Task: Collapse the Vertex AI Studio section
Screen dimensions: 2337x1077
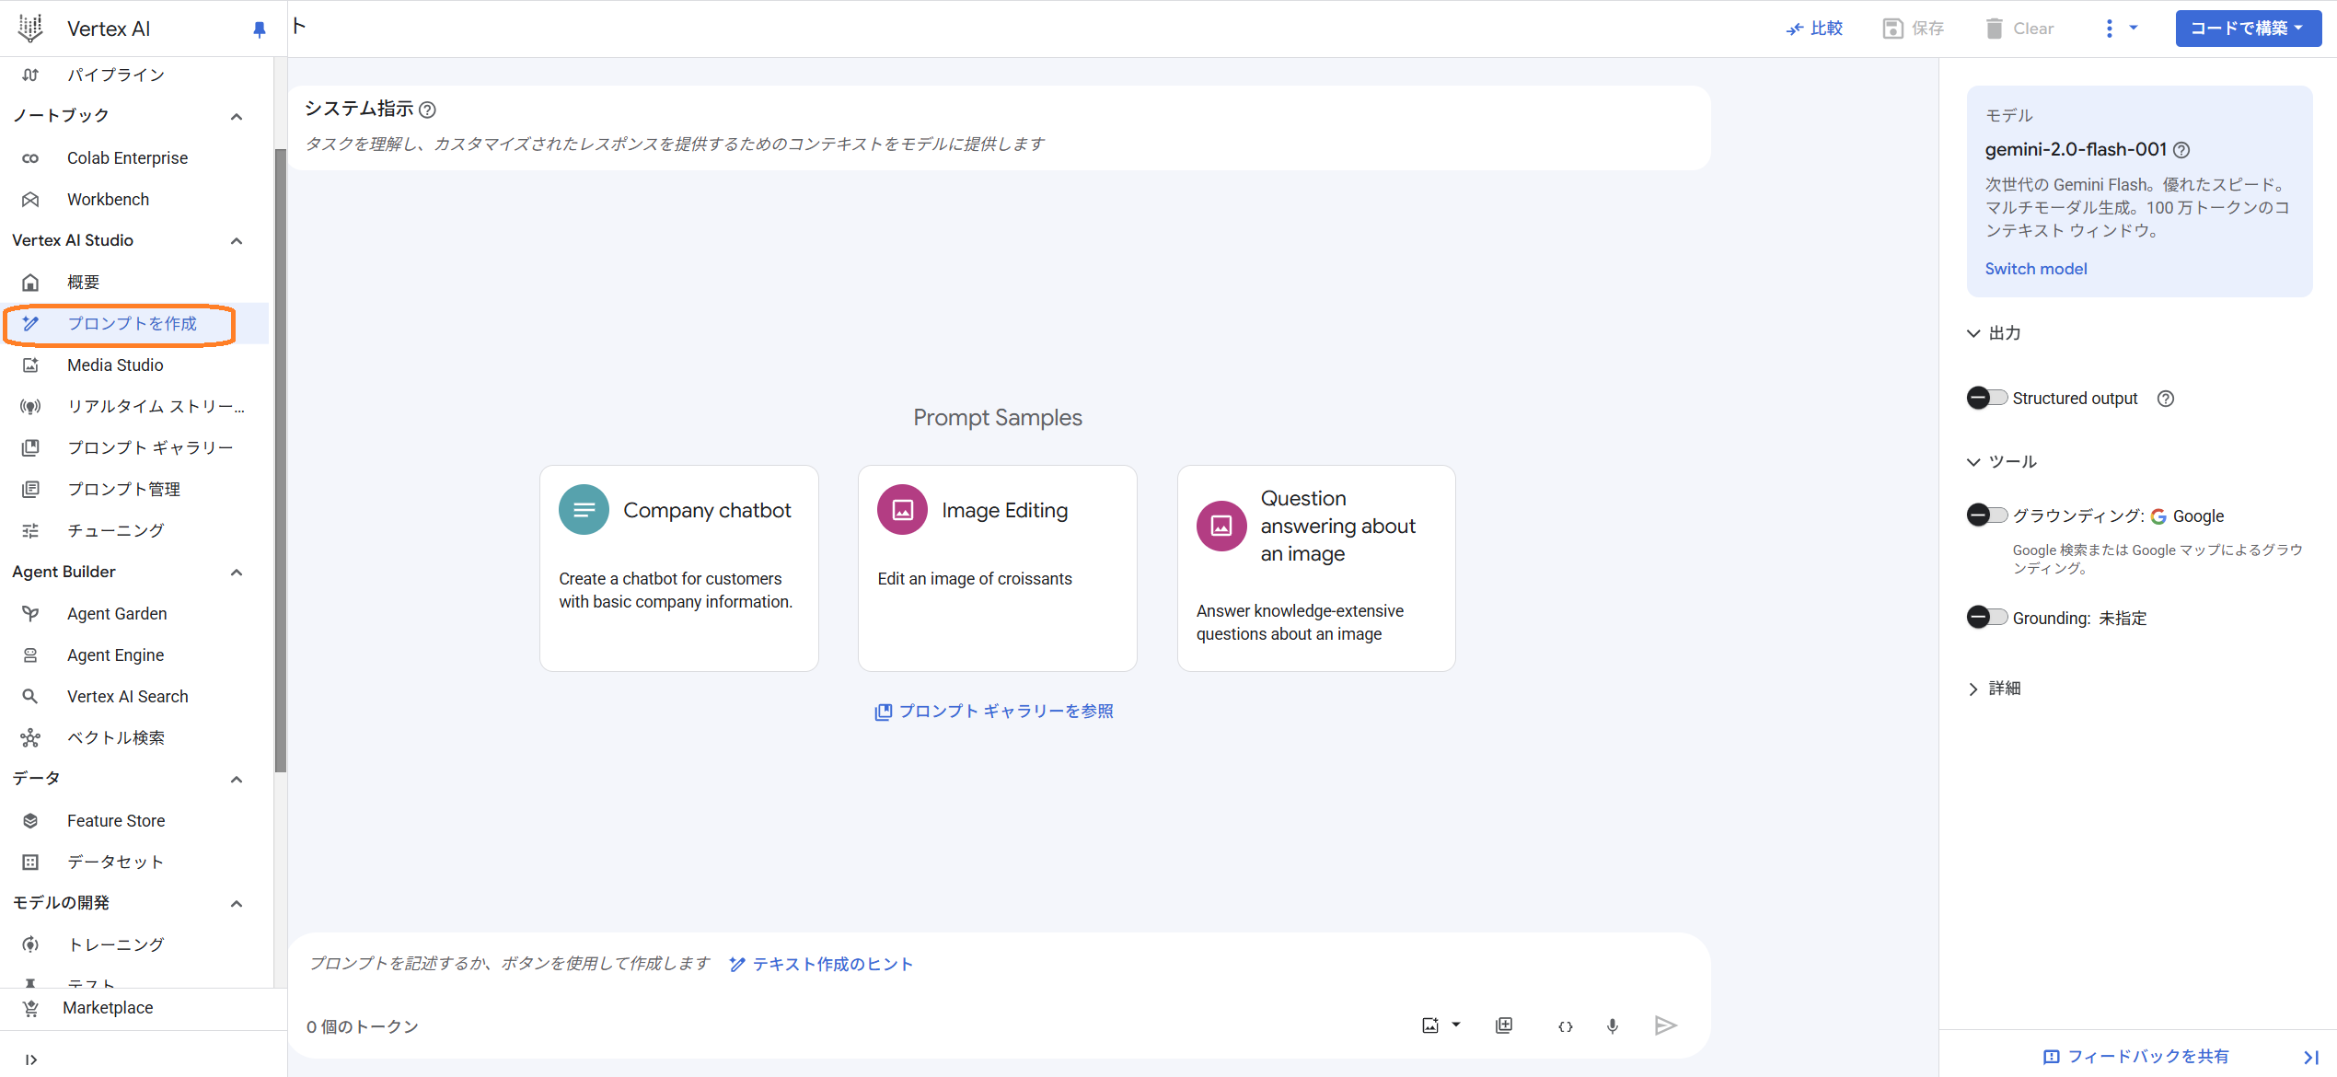Action: 237,241
